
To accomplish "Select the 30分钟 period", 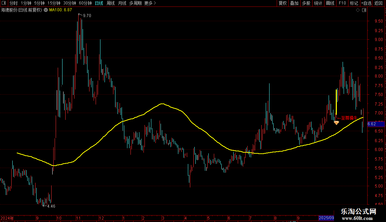I will 70,3.
